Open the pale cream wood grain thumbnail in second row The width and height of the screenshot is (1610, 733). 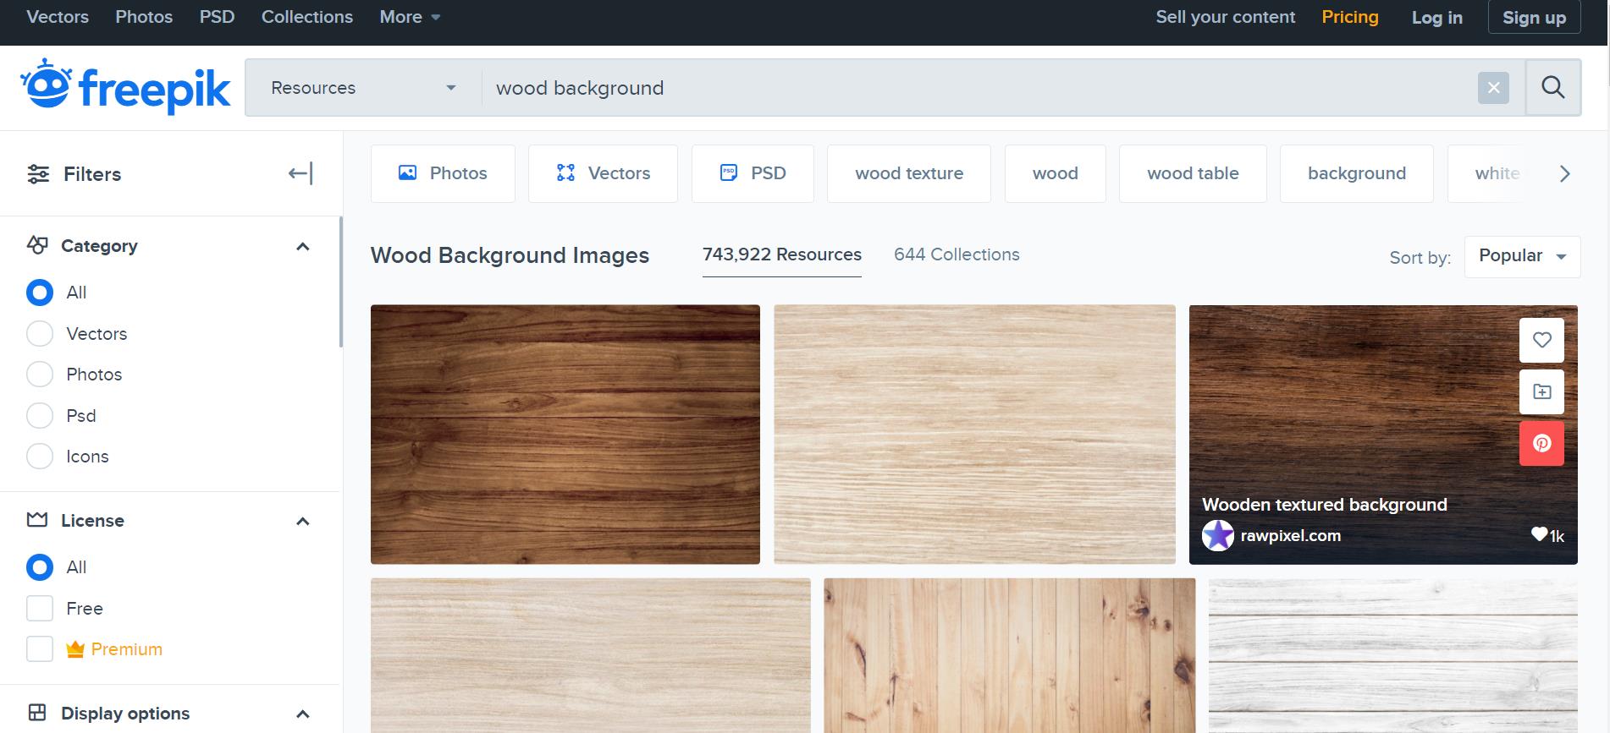590,655
